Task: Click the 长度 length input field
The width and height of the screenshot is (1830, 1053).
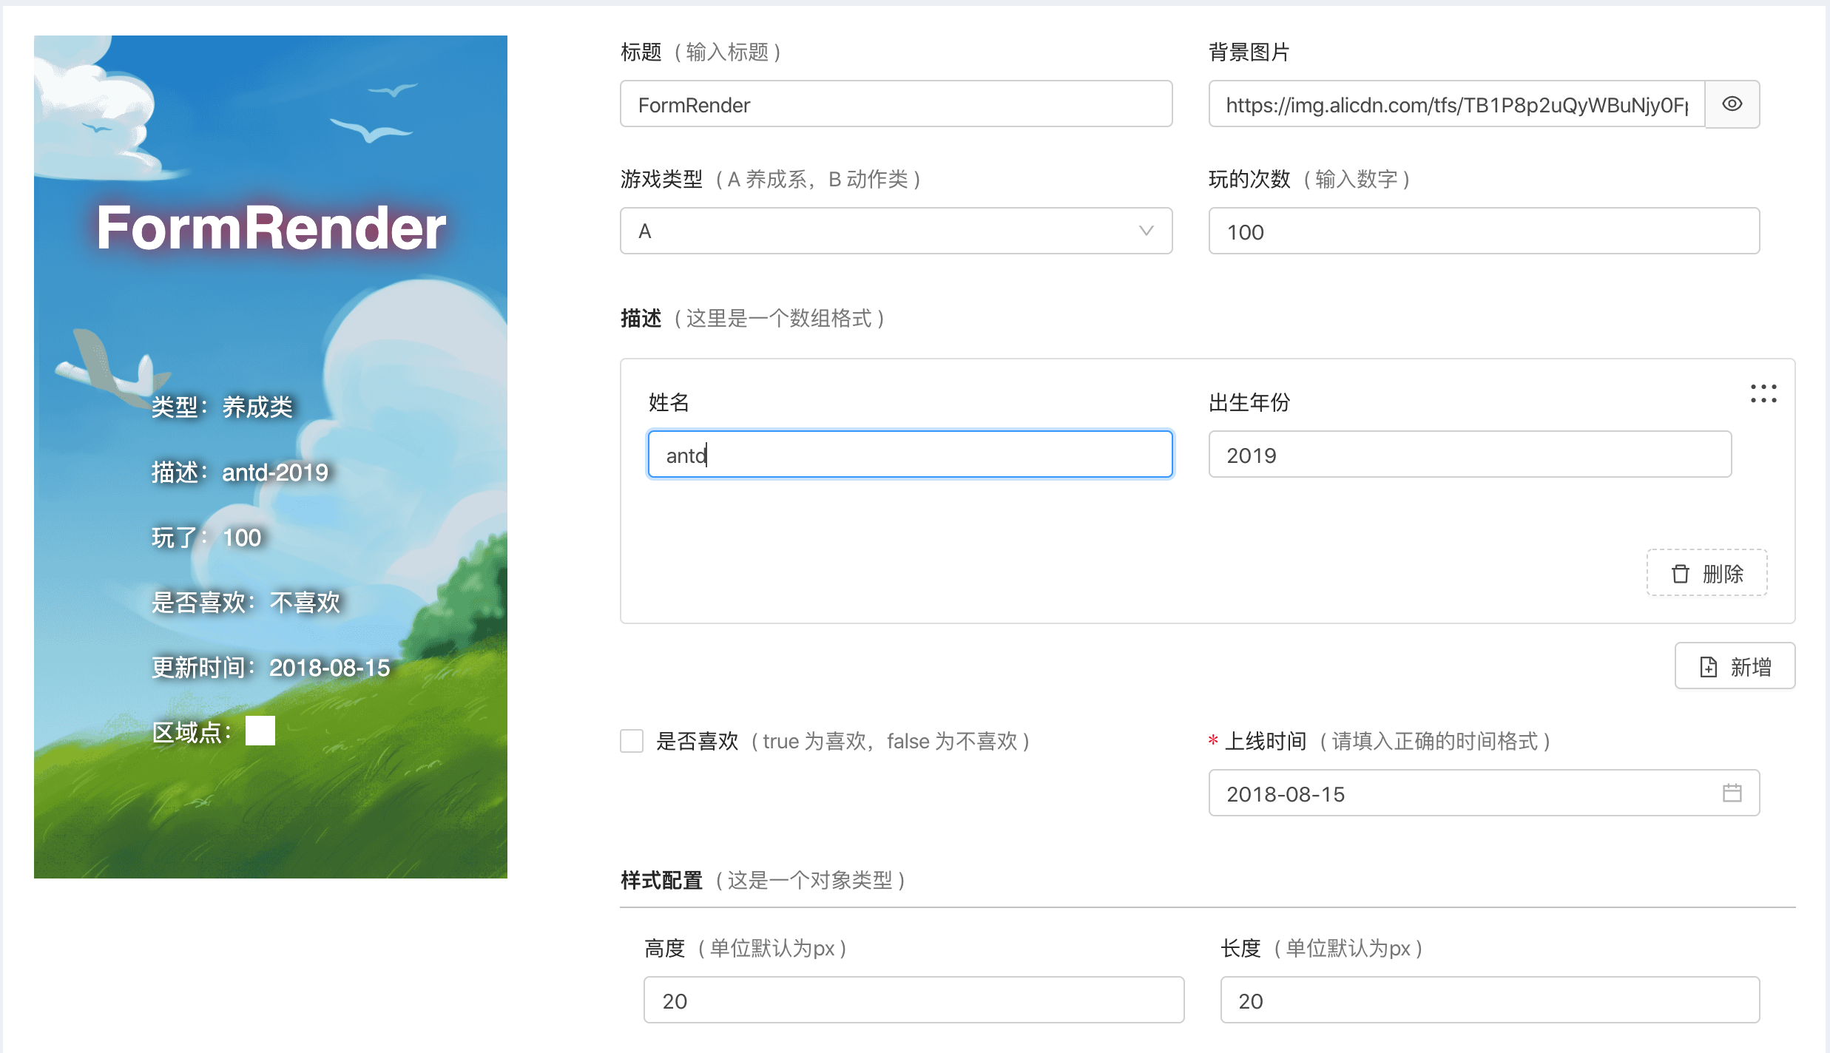Action: click(1489, 1000)
